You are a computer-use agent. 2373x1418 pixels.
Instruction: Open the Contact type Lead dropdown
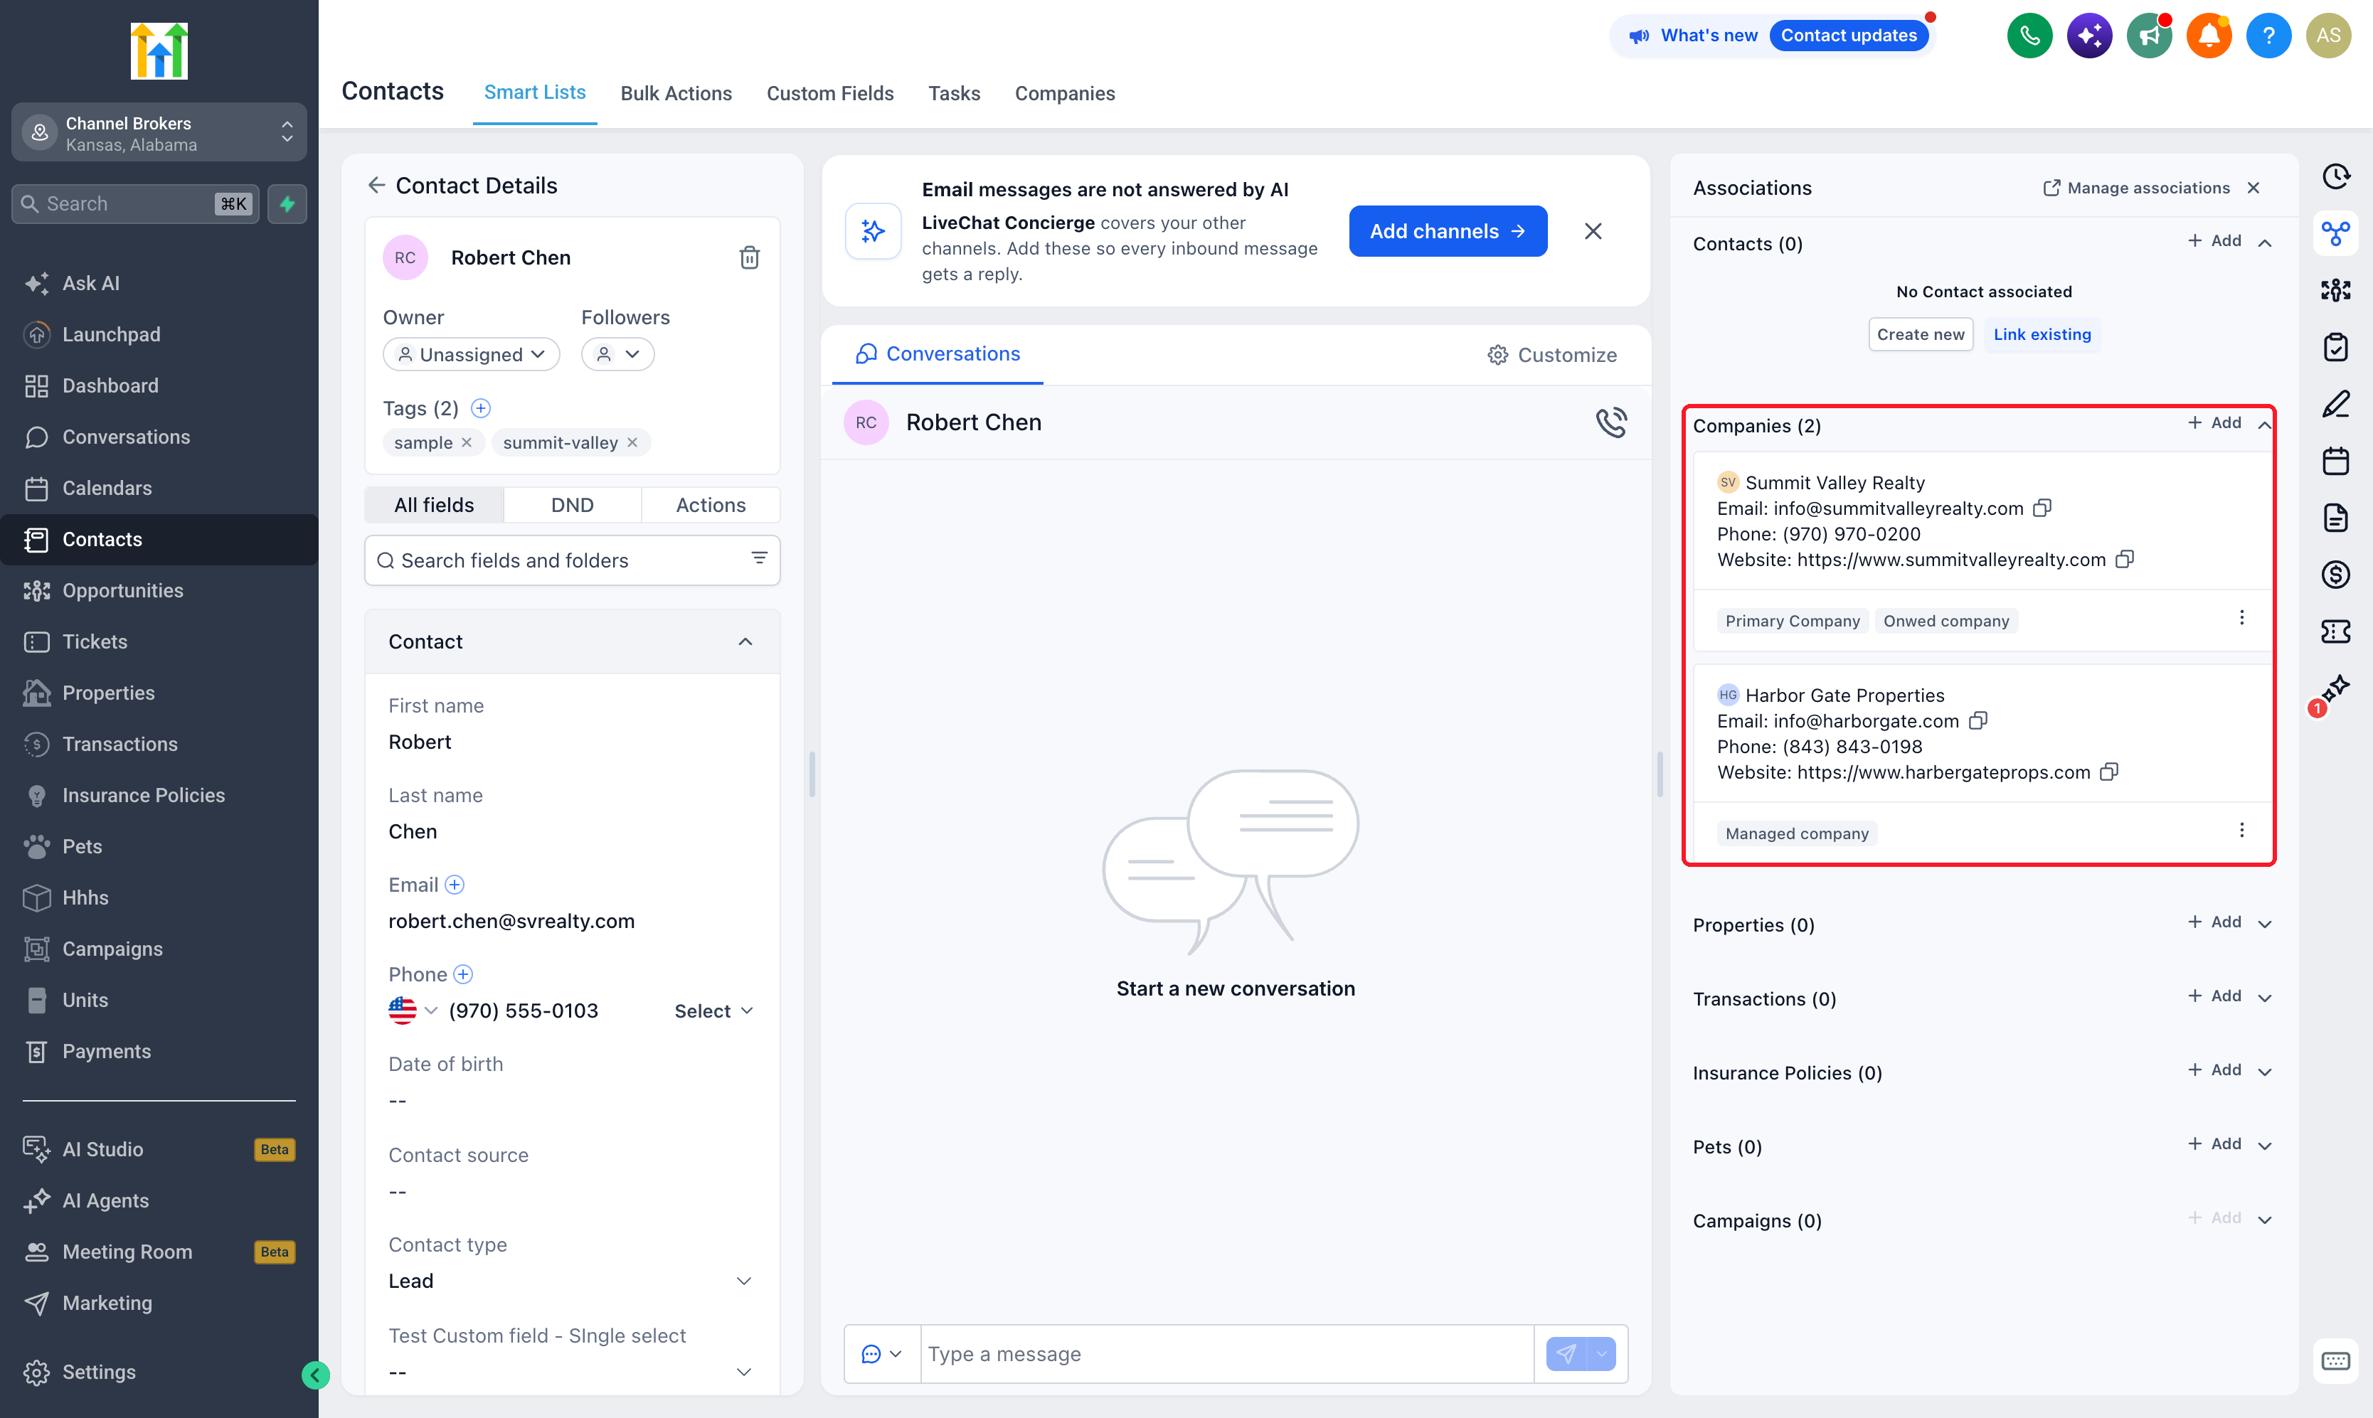[x=571, y=1281]
